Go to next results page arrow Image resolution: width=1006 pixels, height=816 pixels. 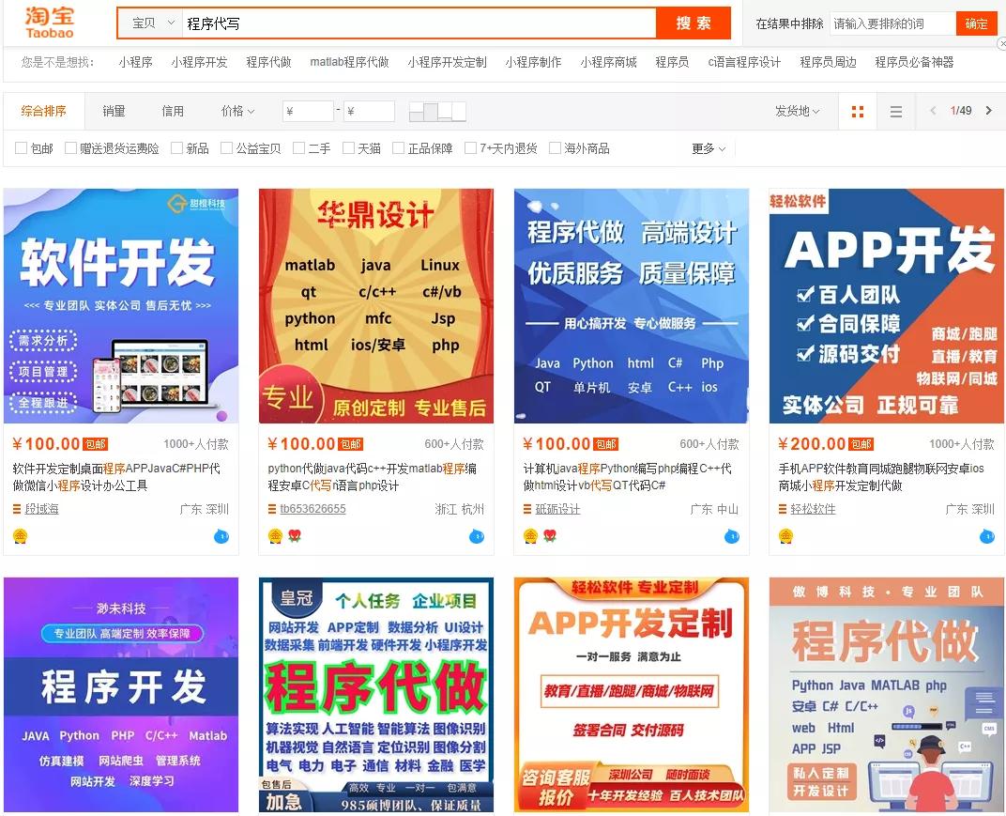(x=989, y=111)
